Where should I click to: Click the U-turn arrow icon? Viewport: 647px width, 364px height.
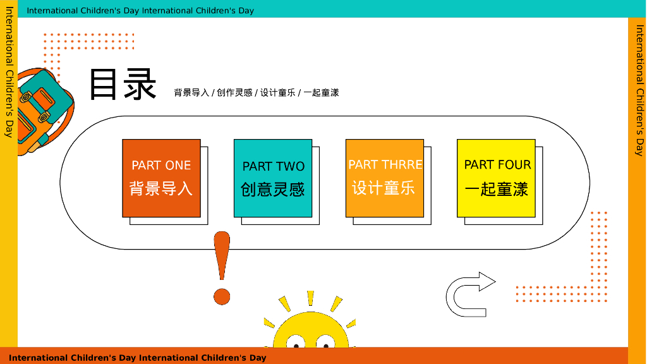tap(470, 294)
